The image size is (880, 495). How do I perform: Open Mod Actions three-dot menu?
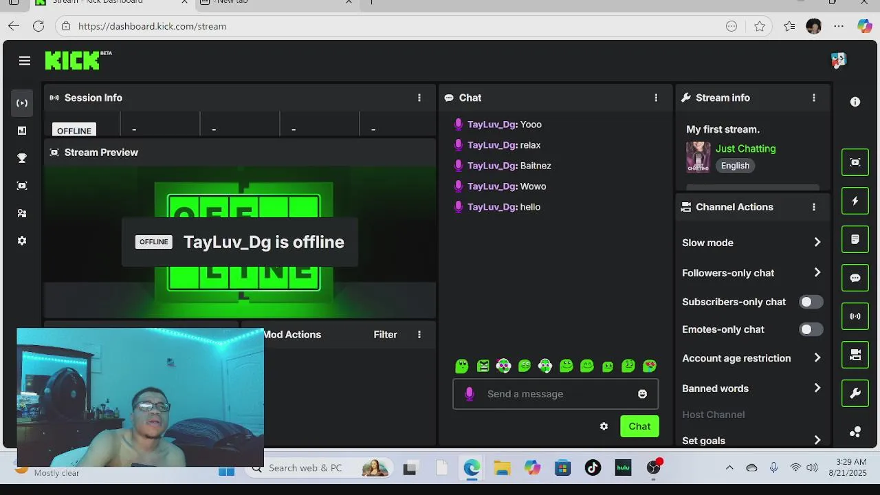[x=419, y=334]
